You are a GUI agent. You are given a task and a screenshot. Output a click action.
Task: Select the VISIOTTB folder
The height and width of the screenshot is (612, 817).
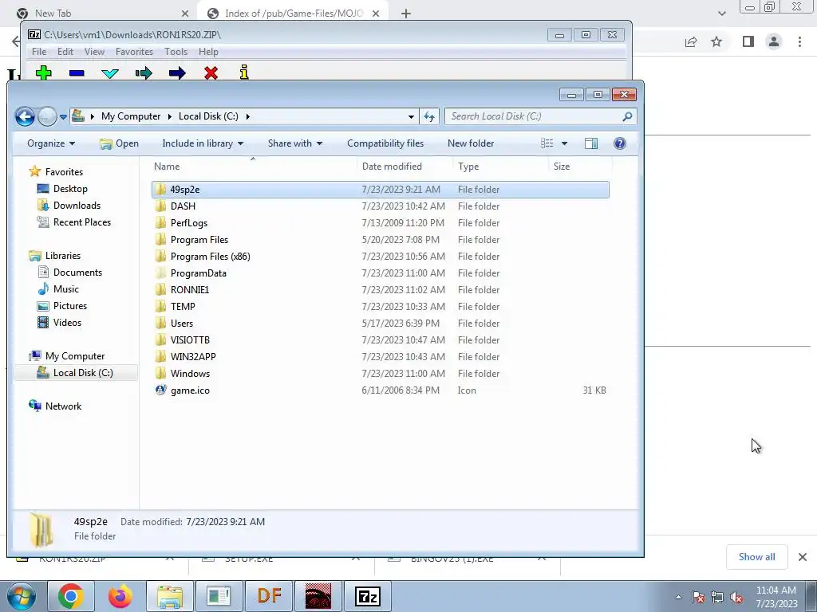pos(381,339)
